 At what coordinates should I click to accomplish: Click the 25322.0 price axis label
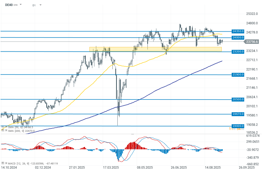click(x=252, y=14)
